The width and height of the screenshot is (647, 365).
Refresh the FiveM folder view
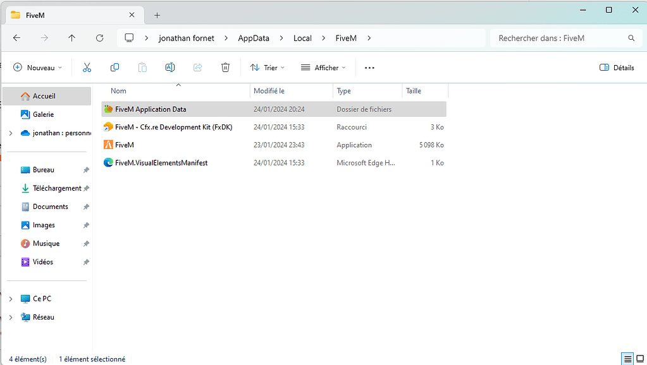(99, 38)
